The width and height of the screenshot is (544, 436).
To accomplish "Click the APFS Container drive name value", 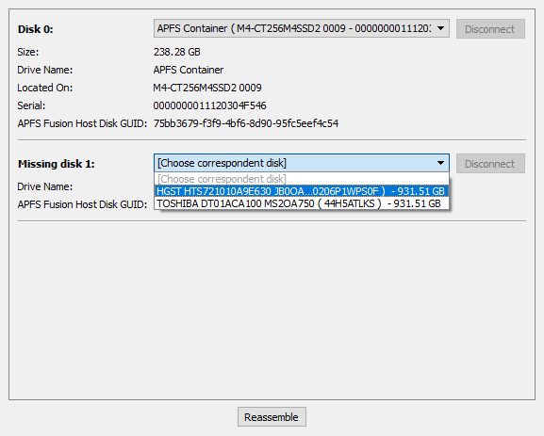I will [x=189, y=70].
